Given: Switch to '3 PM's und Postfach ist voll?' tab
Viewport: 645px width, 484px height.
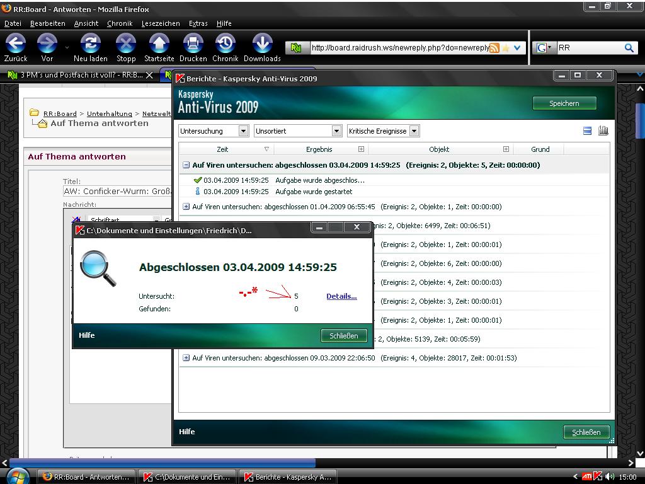Looking at the screenshot, I should click(80, 75).
